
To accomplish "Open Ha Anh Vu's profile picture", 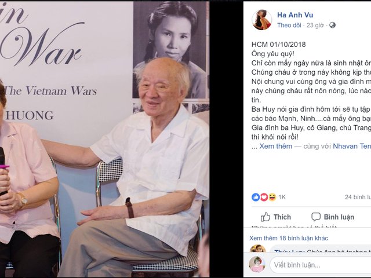I will pyautogui.click(x=261, y=20).
